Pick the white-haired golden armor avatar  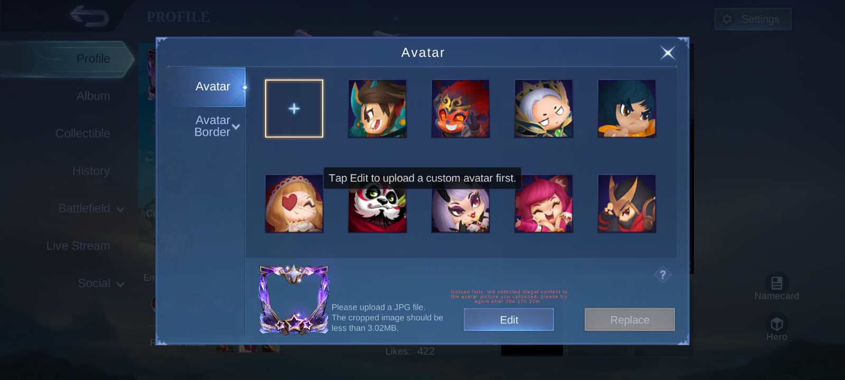(x=543, y=109)
